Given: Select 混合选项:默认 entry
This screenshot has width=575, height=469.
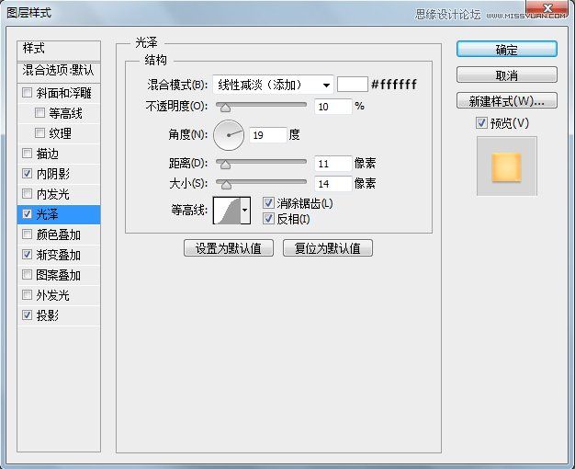Looking at the screenshot, I should pos(59,70).
